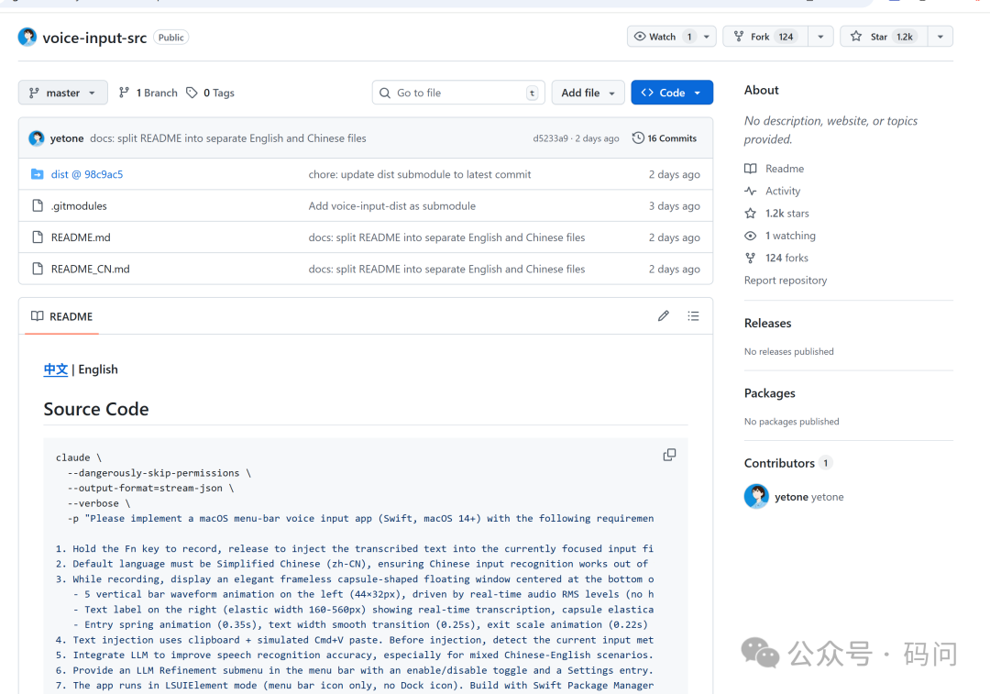This screenshot has height=694, width=990.
Task: Click the 16 Commits history icon
Action: pos(639,138)
